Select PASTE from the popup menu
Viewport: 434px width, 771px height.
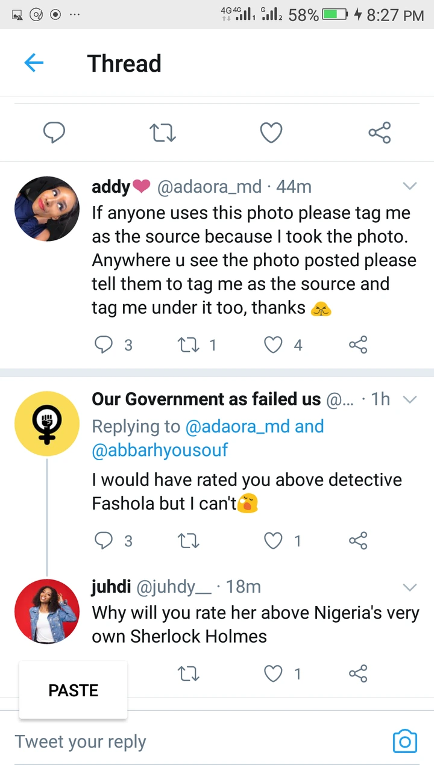pos(74,690)
